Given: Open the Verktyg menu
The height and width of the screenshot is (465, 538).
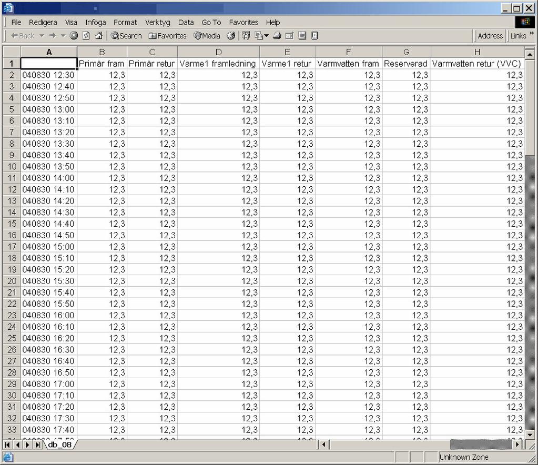Looking at the screenshot, I should pyautogui.click(x=157, y=22).
